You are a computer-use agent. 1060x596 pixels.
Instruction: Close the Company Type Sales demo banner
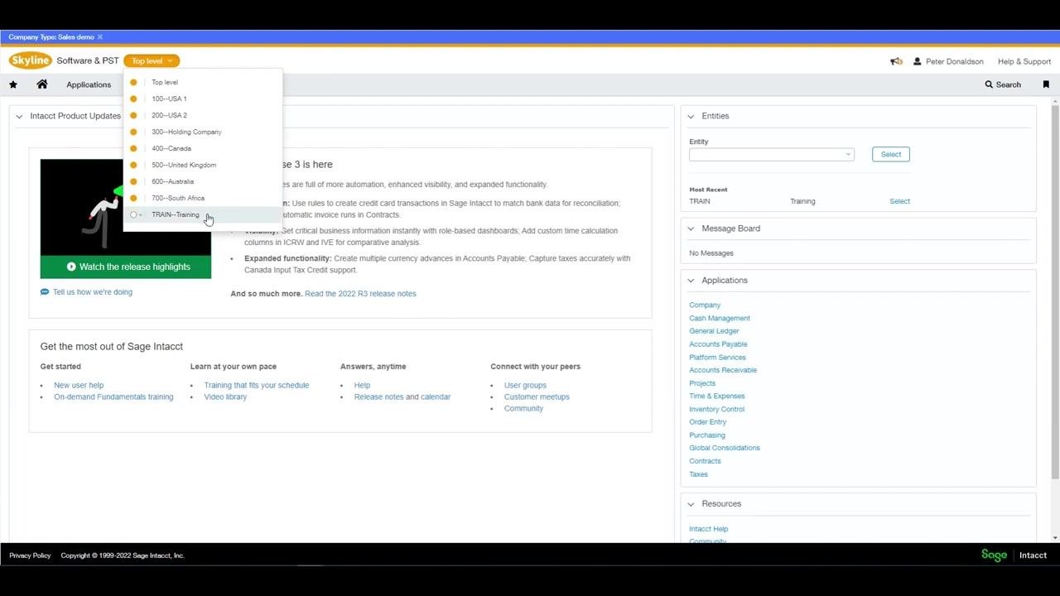coord(100,37)
